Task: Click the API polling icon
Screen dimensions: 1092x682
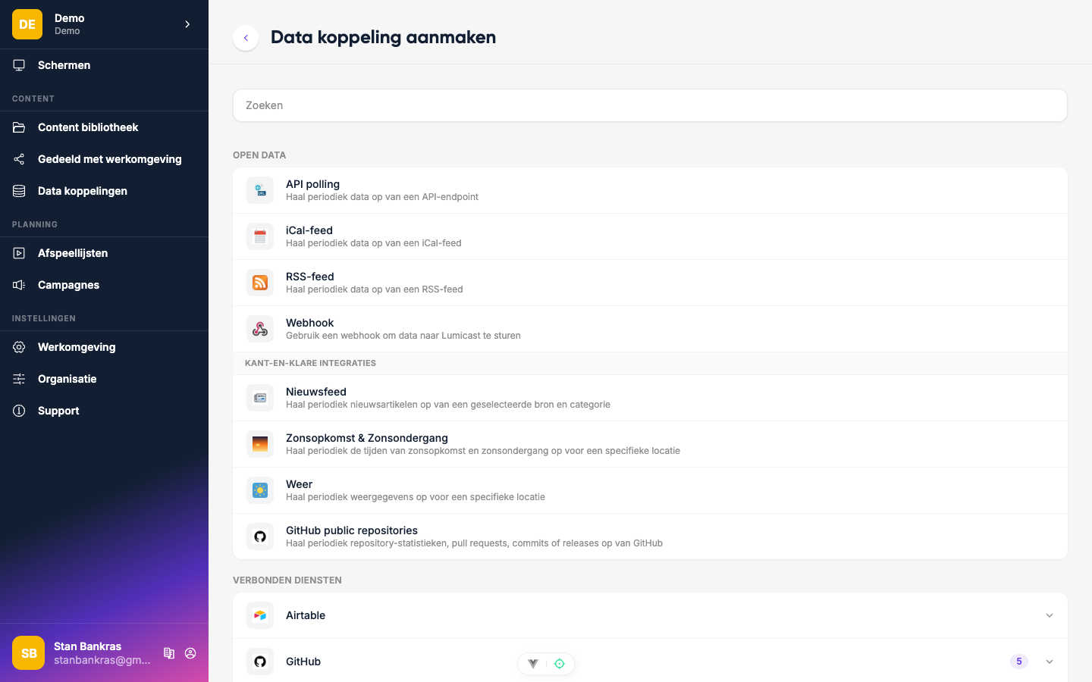Action: click(x=260, y=190)
